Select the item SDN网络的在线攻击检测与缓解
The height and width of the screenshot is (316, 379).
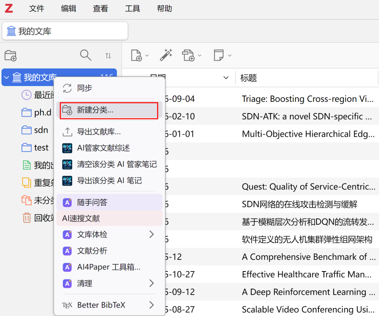pyautogui.click(x=299, y=204)
